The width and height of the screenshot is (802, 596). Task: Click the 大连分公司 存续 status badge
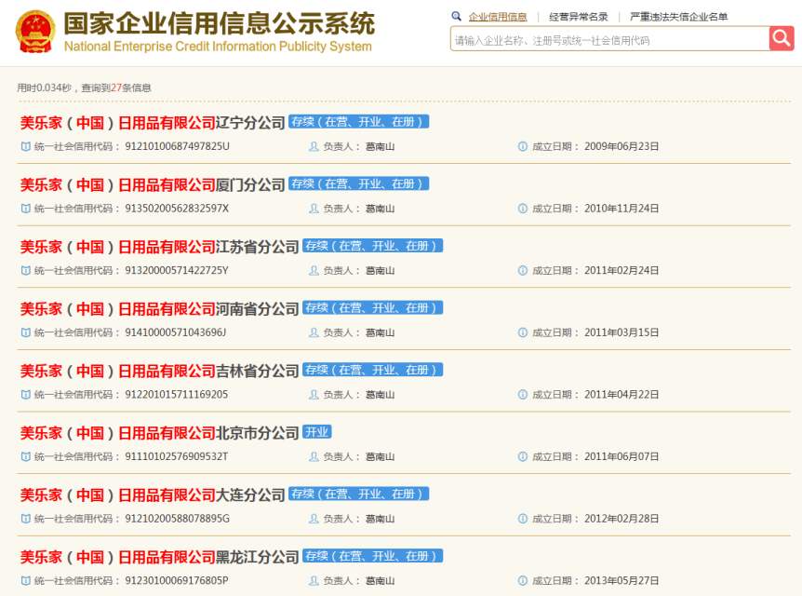tap(358, 494)
